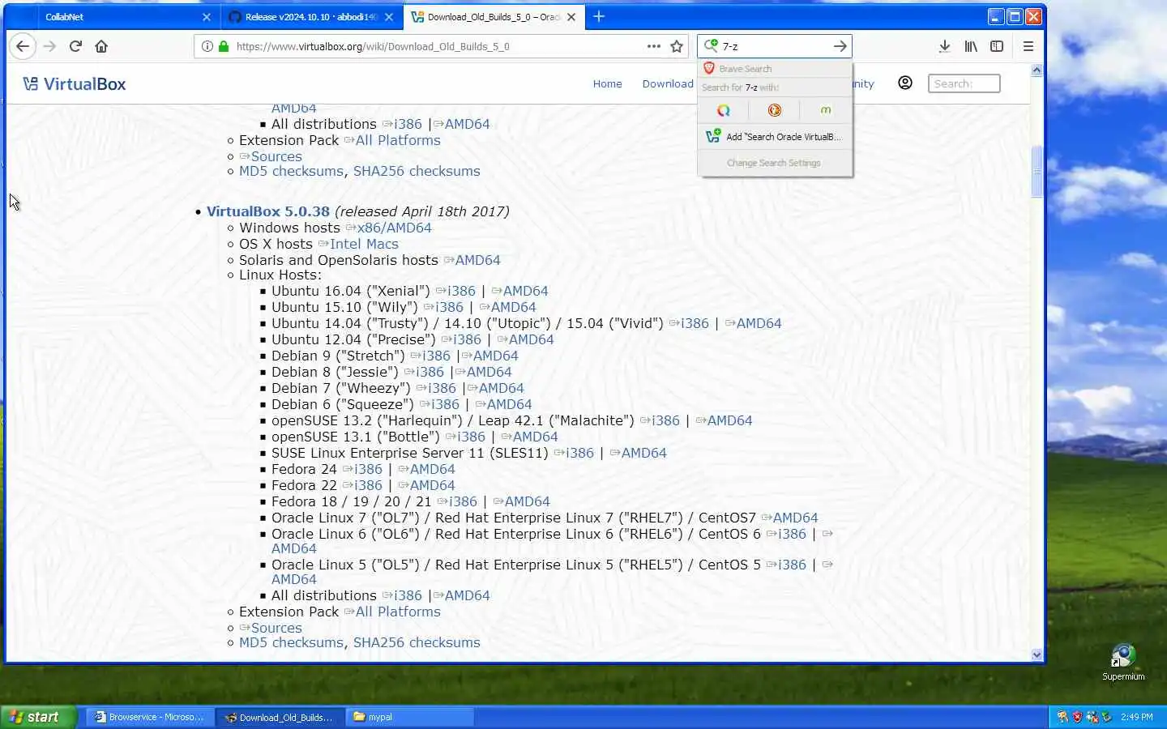Image resolution: width=1167 pixels, height=729 pixels.
Task: Close the Download_Old_Builds_5_0 tab
Action: coord(571,17)
